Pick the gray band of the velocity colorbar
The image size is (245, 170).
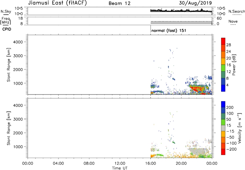click(223, 128)
